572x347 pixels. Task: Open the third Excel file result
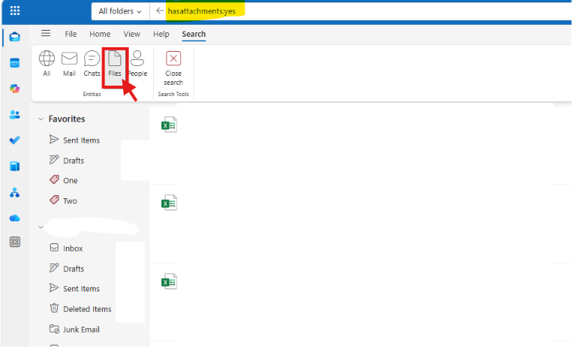coord(169,282)
